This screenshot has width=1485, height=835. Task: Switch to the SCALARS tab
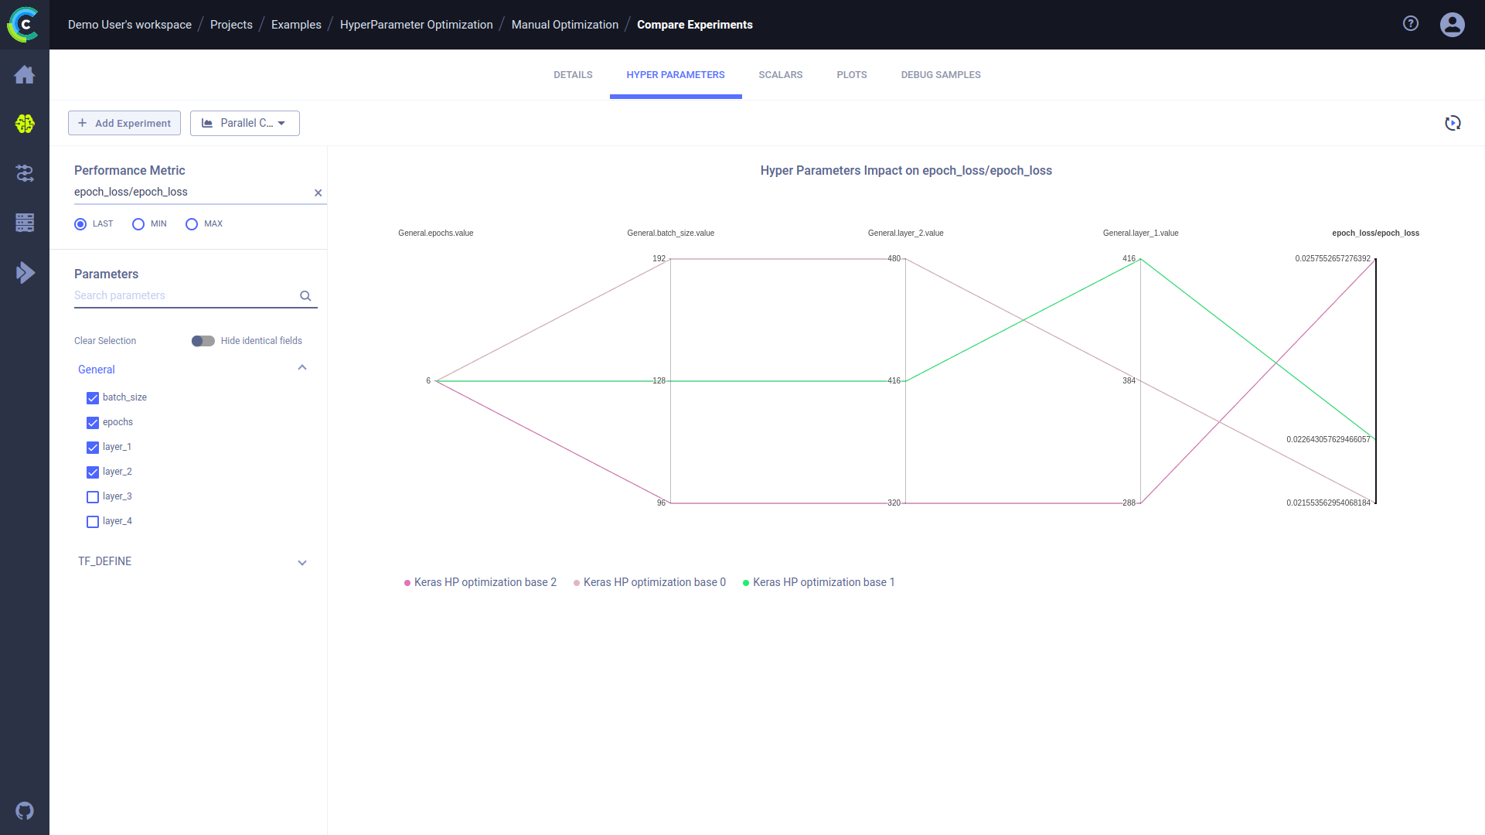tap(780, 75)
